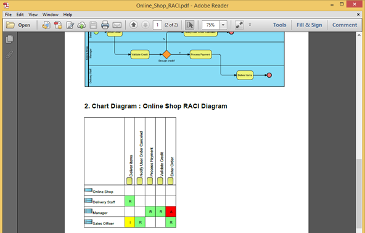
Task: Open the File menu
Action: [x=8, y=14]
